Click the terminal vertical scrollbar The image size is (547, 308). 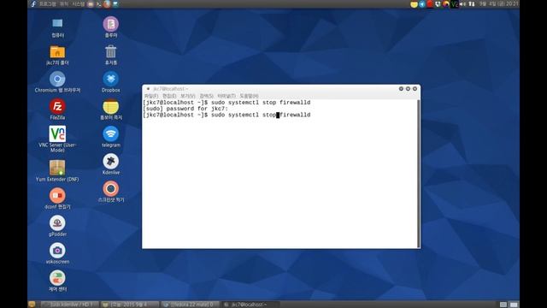pos(419,174)
